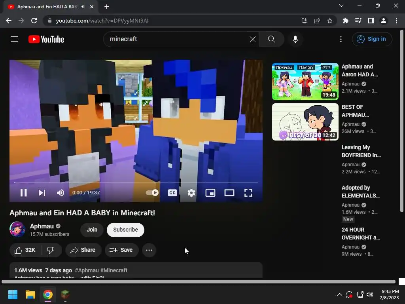Screen dimensions: 405x304
Task: Open Chrome three-dot menu
Action: click(x=396, y=21)
